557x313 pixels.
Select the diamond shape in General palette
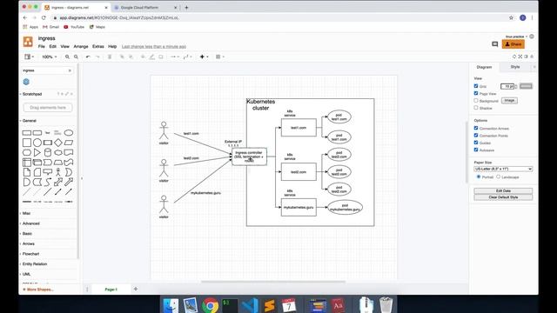point(58,143)
